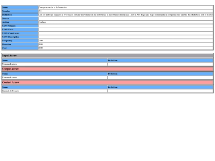Click the Frequency value '1.00'
Image resolution: width=215 pixels, height=161 pixels.
41,41
